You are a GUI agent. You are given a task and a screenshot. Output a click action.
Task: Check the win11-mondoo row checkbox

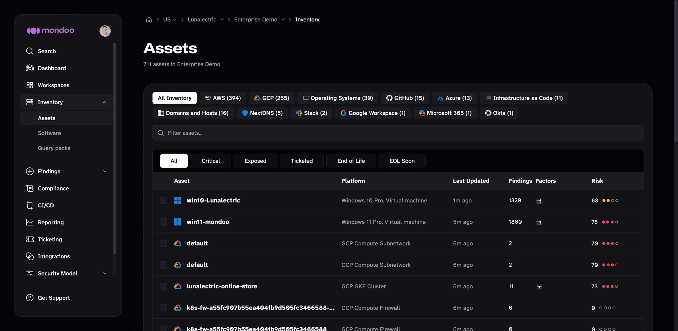point(164,222)
